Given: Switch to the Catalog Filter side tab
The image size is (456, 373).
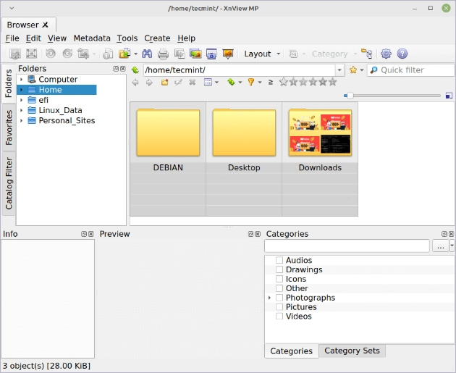Looking at the screenshot, I should point(9,183).
